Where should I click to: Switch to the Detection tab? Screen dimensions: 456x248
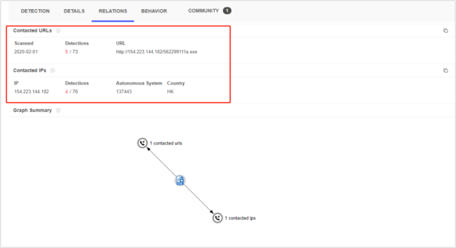35,11
